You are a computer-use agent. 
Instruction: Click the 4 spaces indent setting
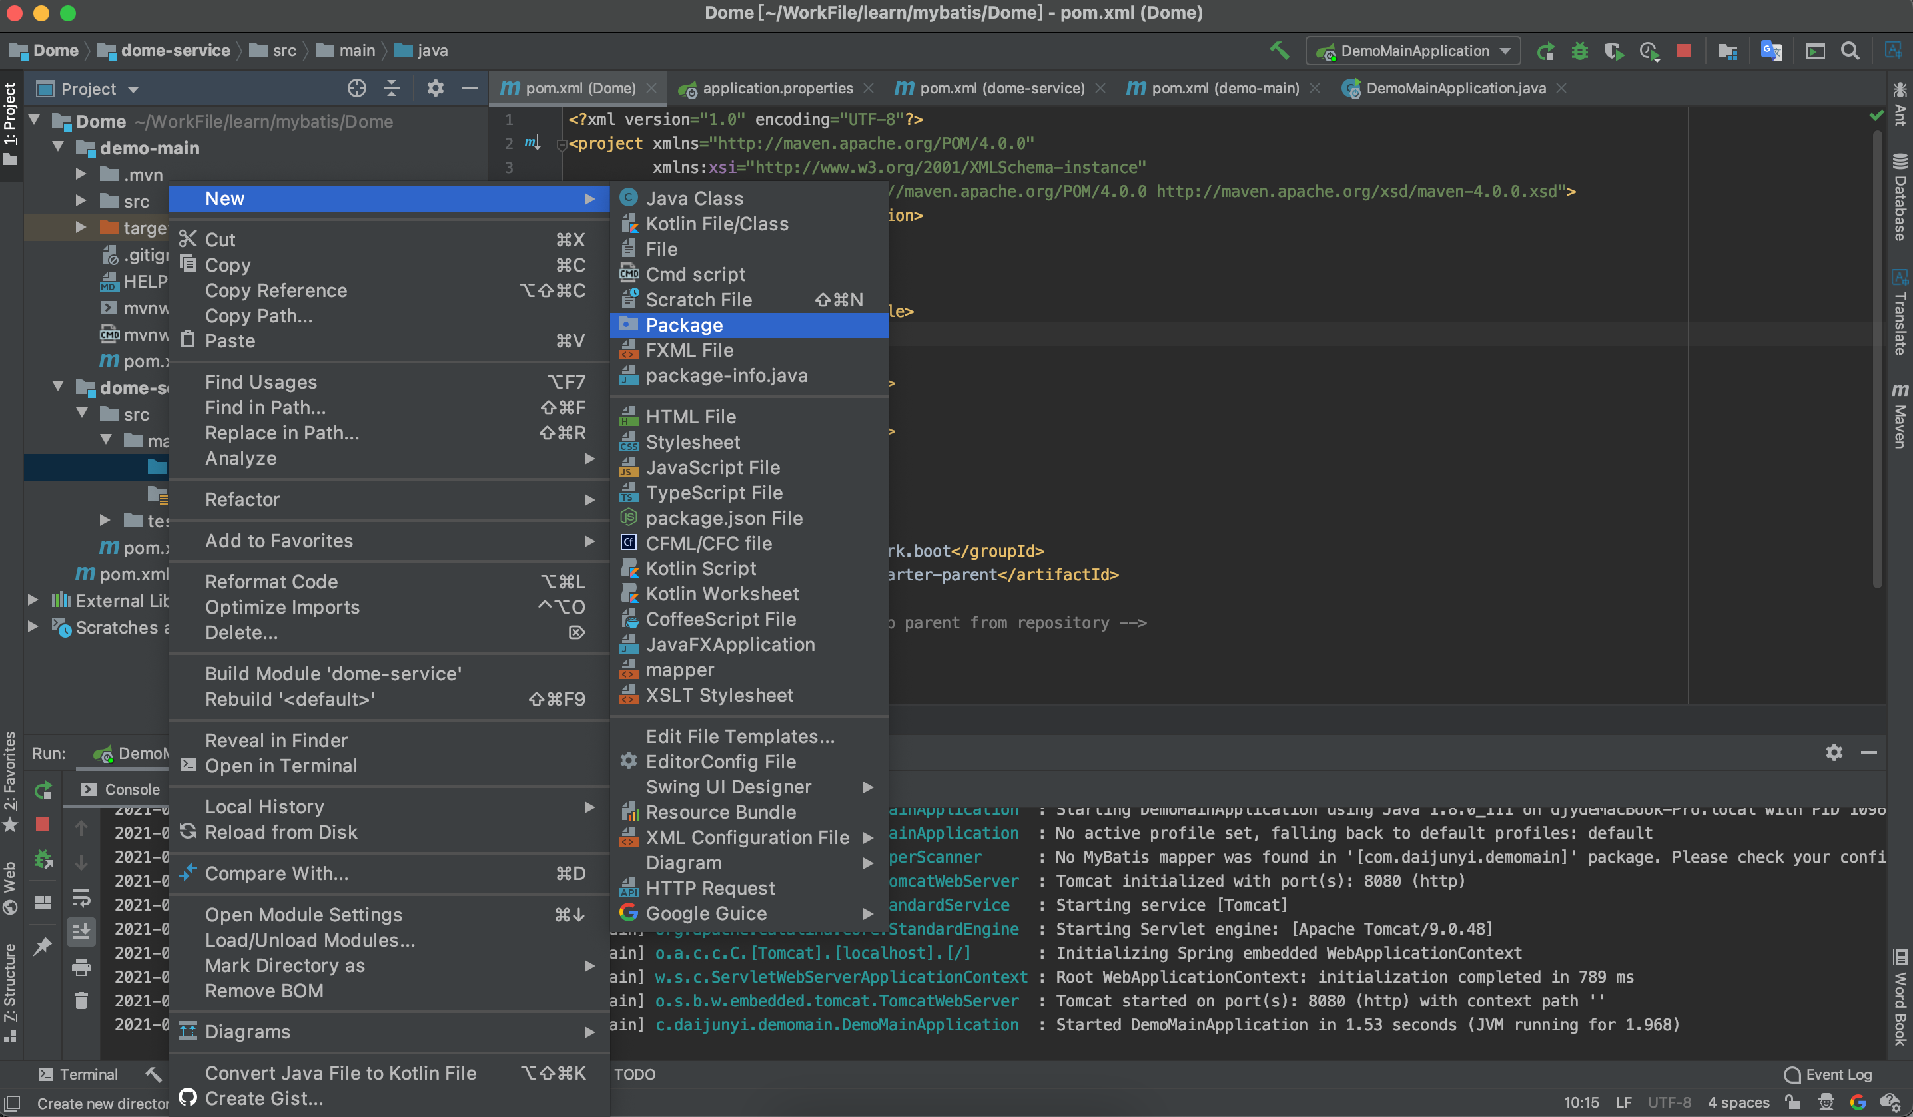(x=1738, y=1102)
